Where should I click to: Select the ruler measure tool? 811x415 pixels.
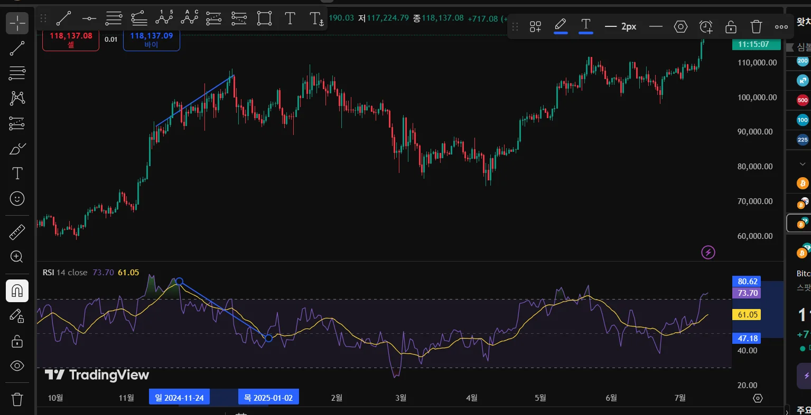tap(17, 232)
